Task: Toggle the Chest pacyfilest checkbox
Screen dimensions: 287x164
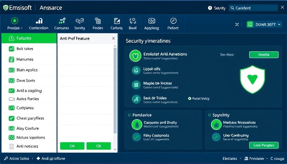Action: [12, 118]
